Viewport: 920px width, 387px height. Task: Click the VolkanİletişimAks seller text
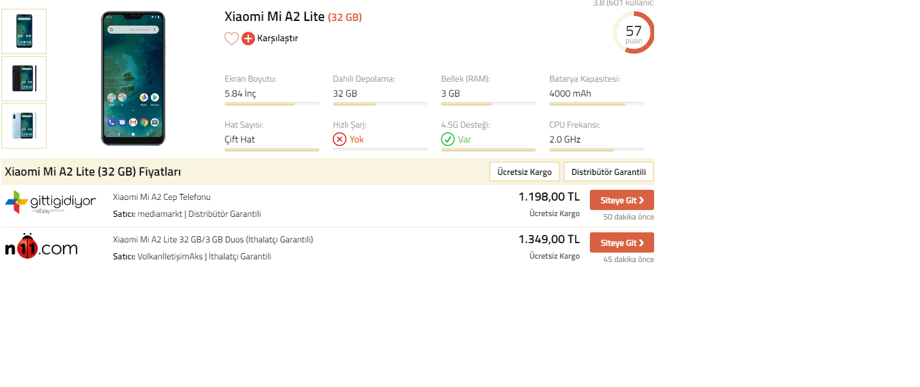170,257
